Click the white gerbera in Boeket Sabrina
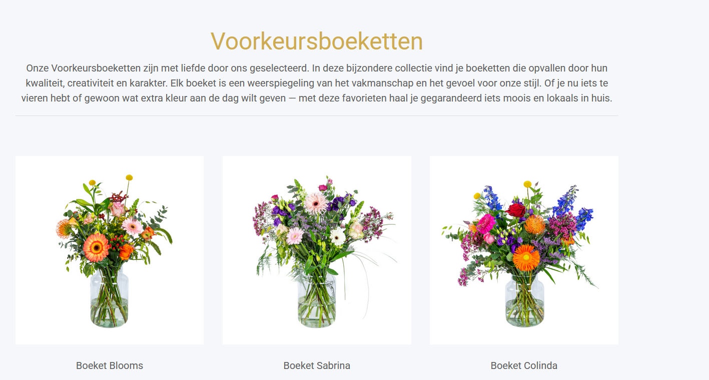The image size is (709, 380). [338, 236]
